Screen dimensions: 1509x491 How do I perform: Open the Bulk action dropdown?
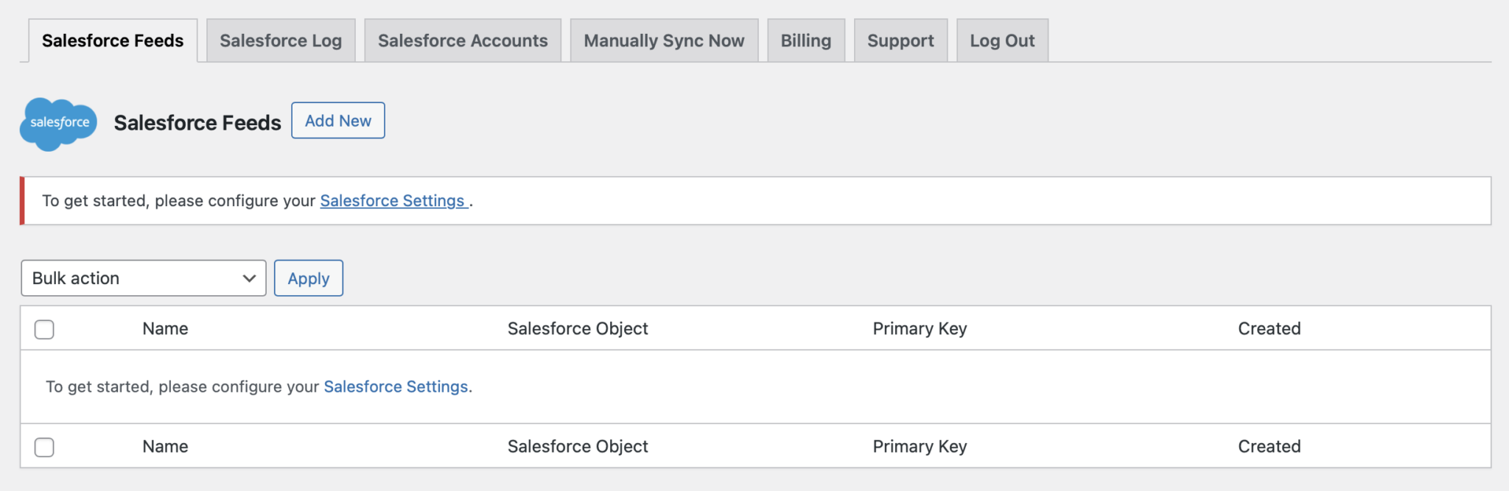143,278
